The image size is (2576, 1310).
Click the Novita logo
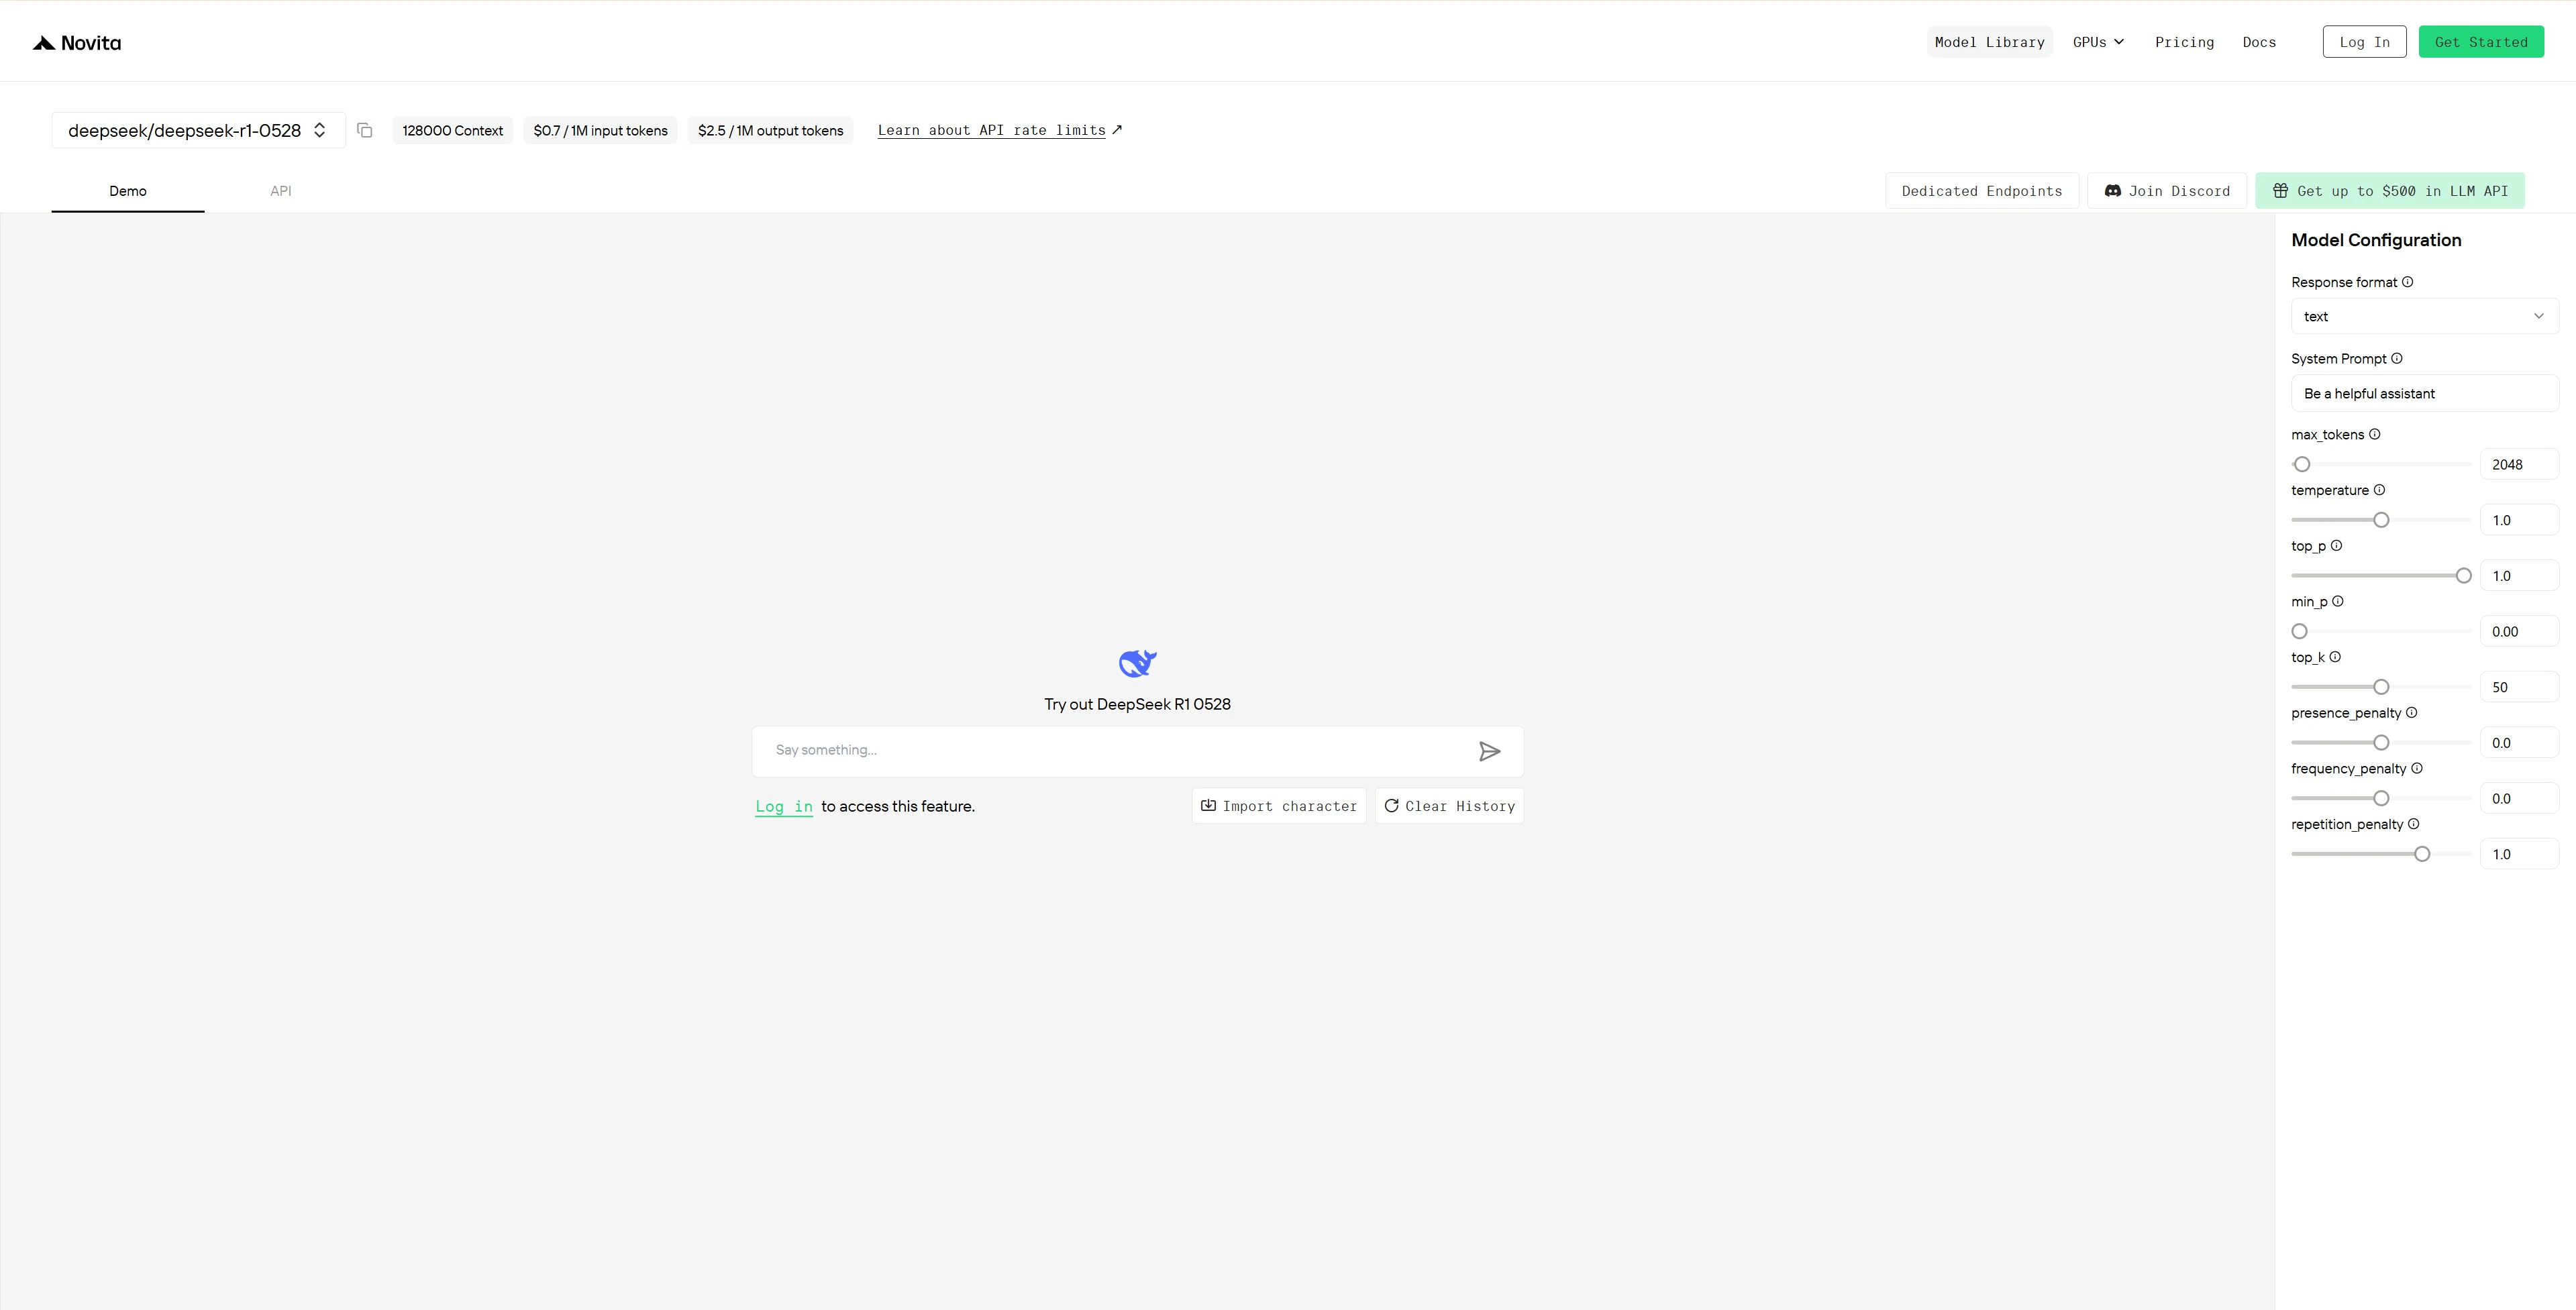(x=77, y=42)
